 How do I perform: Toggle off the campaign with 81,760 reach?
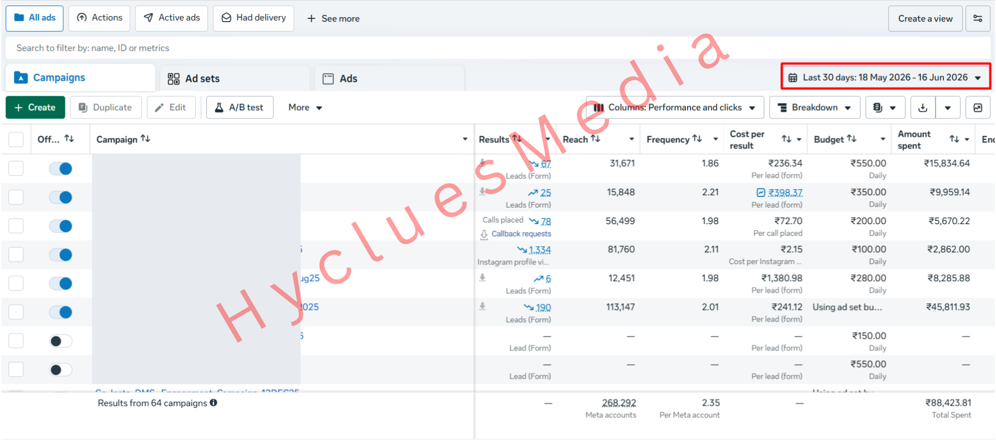60,255
